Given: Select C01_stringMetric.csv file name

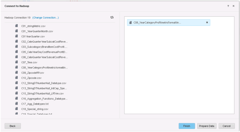Looking at the screenshot, I should (x=33, y=26).
